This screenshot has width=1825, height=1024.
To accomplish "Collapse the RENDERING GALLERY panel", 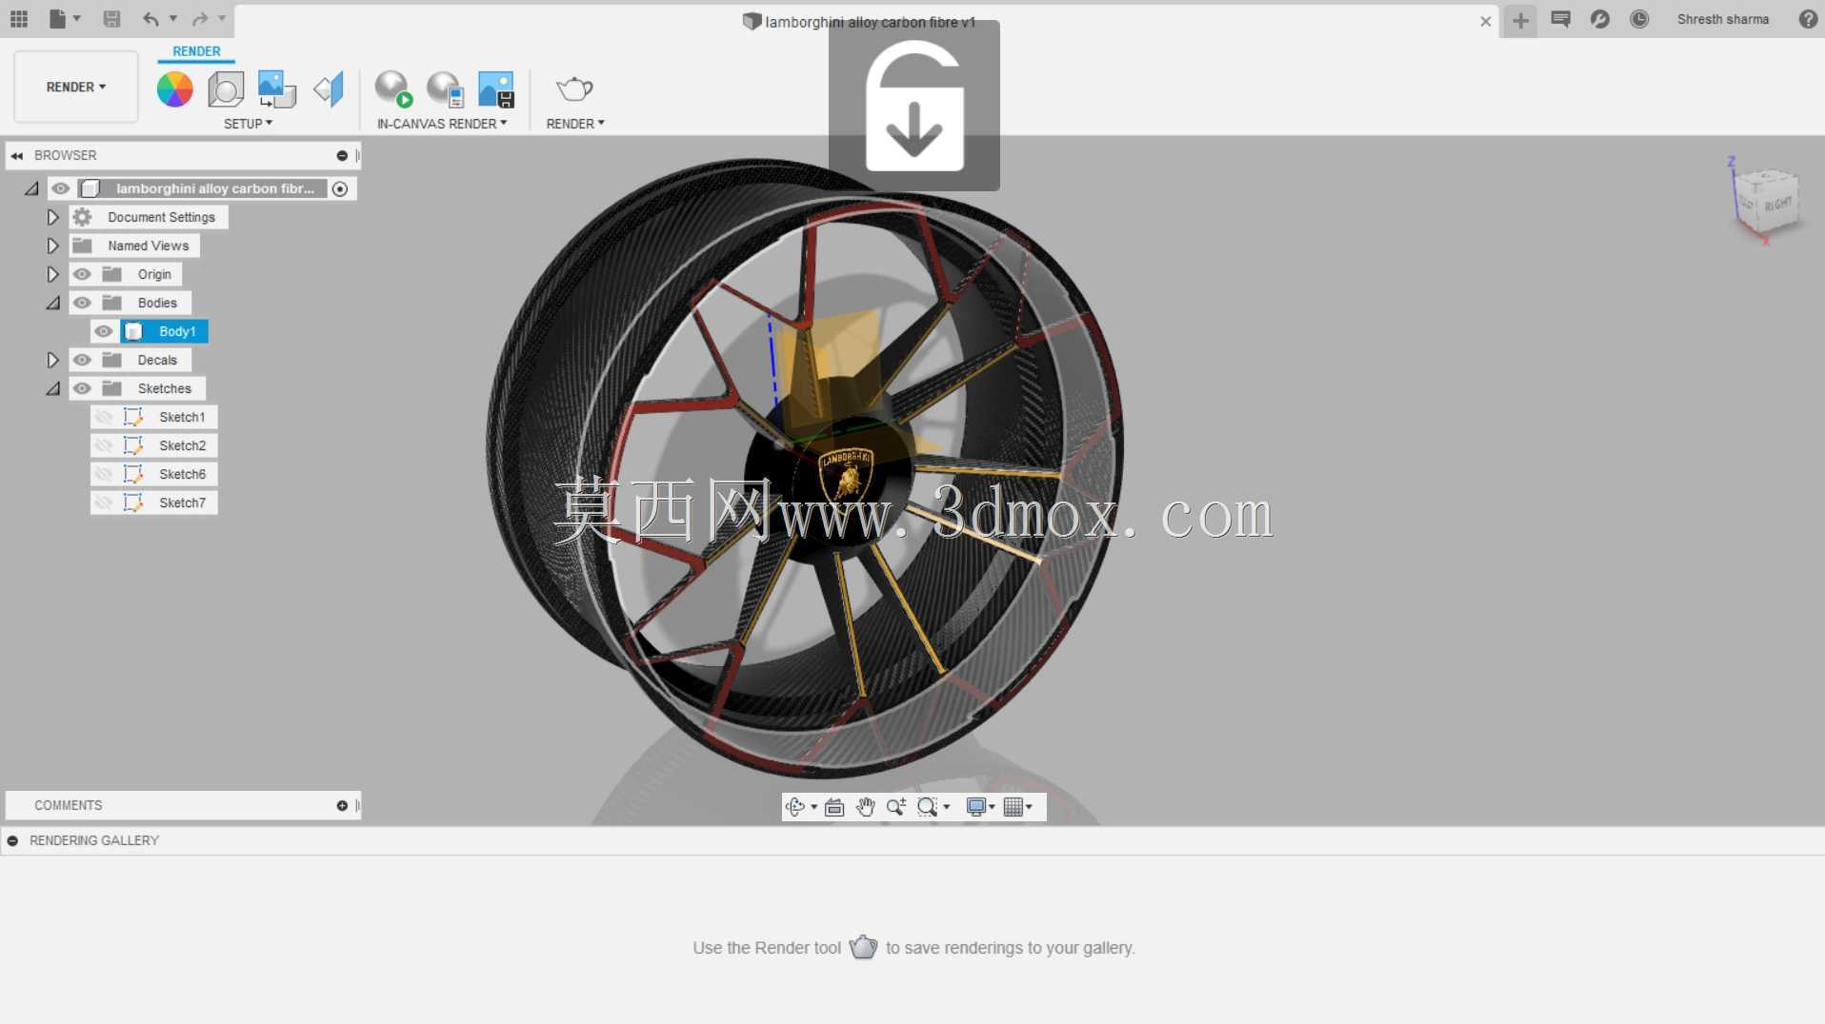I will pyautogui.click(x=12, y=840).
